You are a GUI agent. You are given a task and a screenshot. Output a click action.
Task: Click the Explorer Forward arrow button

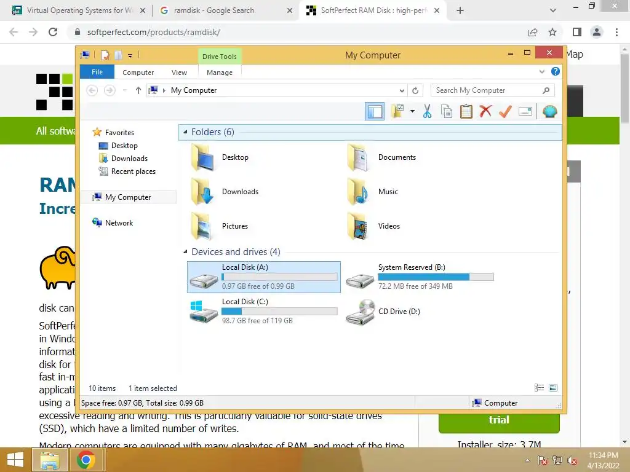pos(110,90)
